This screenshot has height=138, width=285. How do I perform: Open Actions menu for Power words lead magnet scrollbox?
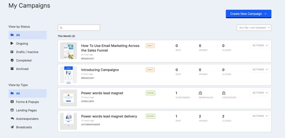260,93
